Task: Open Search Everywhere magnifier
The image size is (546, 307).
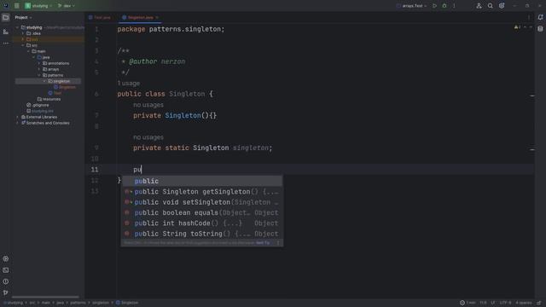Action: click(x=490, y=6)
